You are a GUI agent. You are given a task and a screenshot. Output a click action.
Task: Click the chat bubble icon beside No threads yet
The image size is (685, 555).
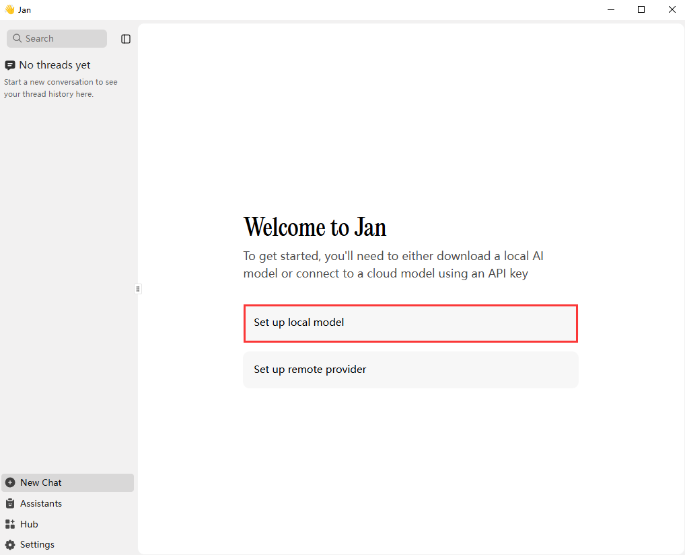10,65
